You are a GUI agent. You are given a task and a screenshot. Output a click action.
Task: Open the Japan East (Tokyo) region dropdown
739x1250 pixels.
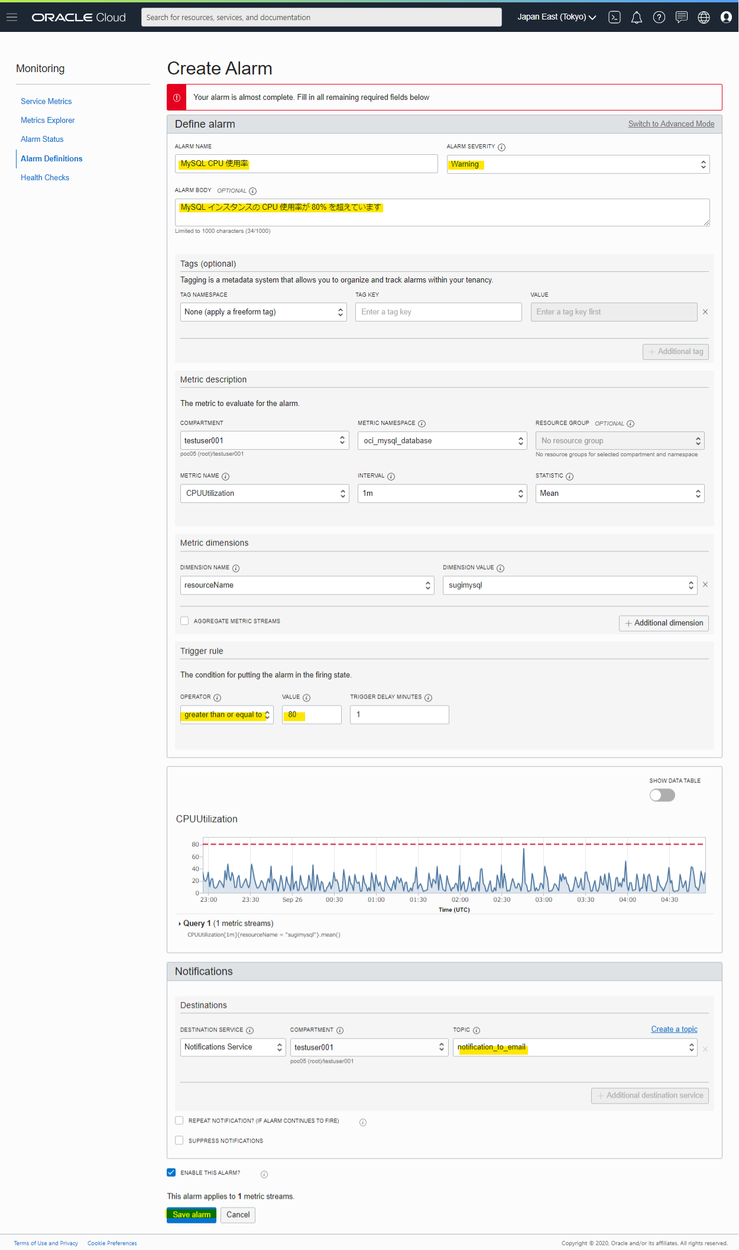pyautogui.click(x=556, y=17)
